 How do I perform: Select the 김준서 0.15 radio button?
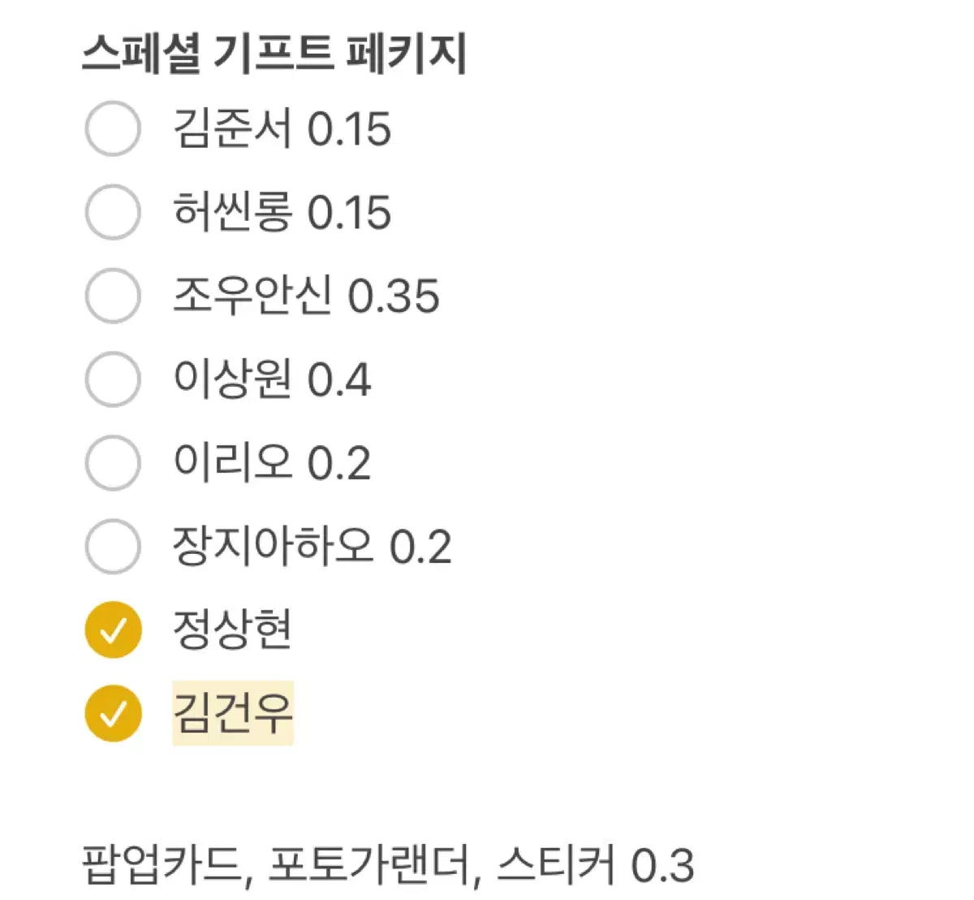(113, 127)
